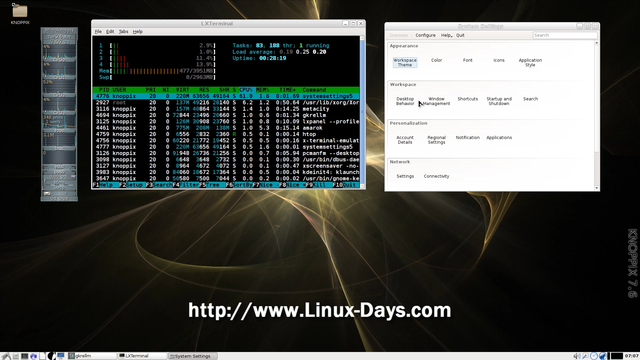Click the clock applet tray icon
The height and width of the screenshot is (360, 640).
tap(594, 356)
